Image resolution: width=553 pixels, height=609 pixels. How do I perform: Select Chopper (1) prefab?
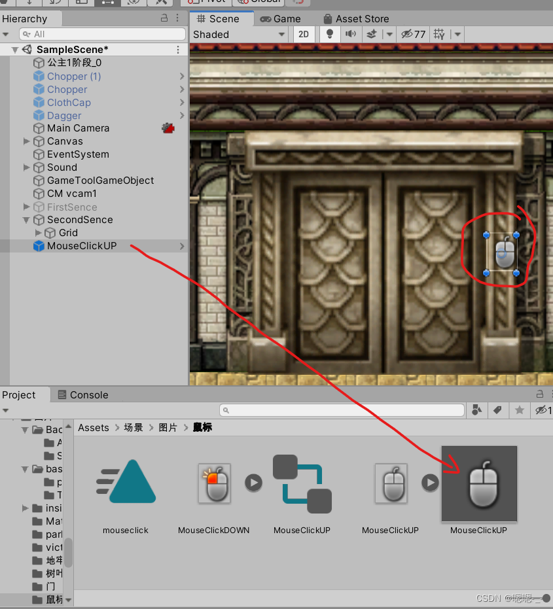pos(73,76)
